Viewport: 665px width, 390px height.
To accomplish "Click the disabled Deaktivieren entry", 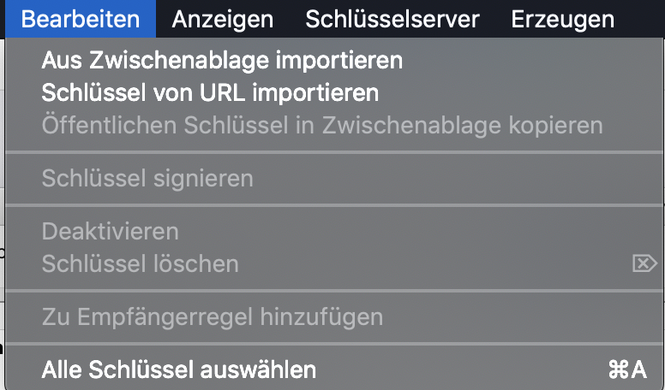I will (334, 231).
